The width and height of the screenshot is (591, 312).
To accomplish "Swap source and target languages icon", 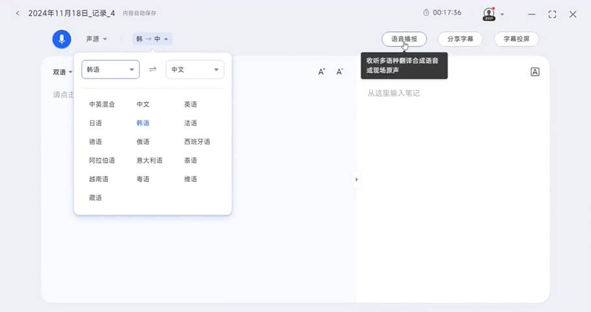I will point(153,70).
